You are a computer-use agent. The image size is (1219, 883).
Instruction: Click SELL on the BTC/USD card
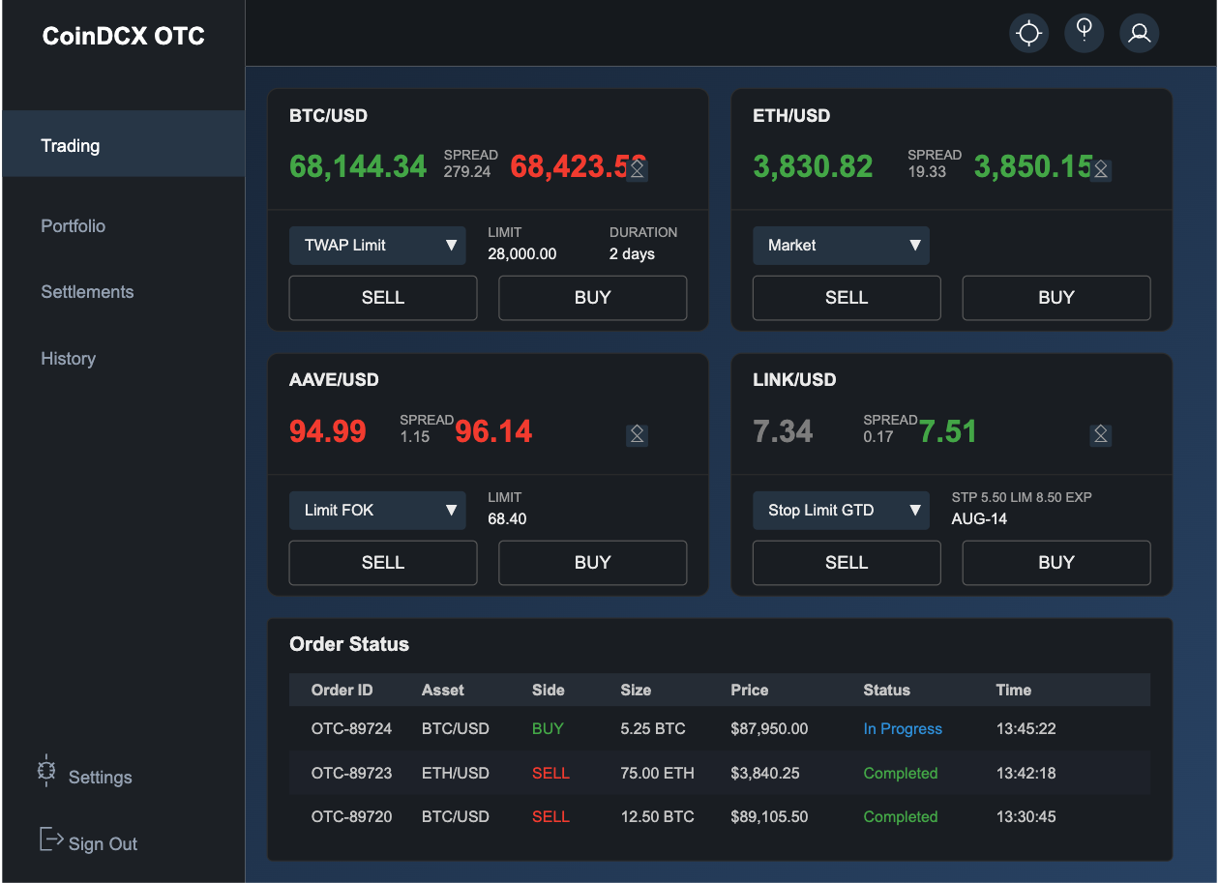click(x=383, y=298)
